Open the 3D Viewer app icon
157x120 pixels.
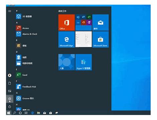[19, 16]
